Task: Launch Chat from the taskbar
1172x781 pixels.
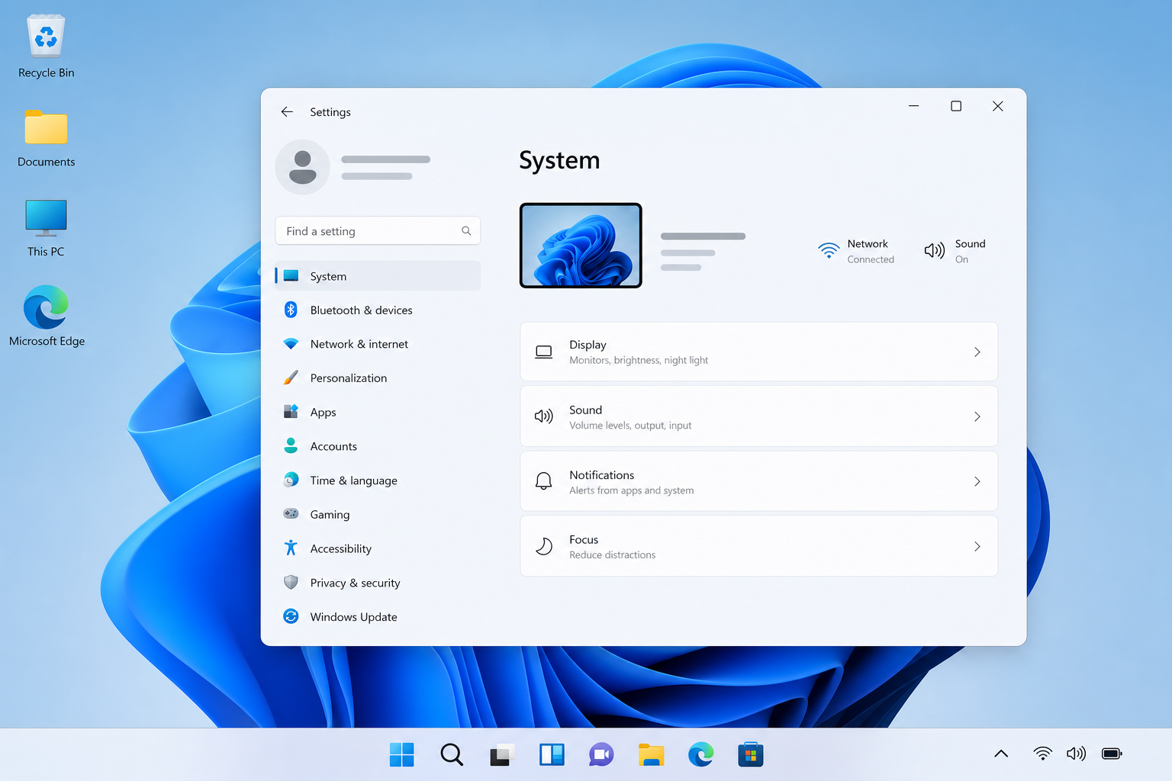Action: pyautogui.click(x=601, y=754)
